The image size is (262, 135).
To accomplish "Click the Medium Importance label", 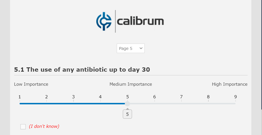I will tap(131, 84).
